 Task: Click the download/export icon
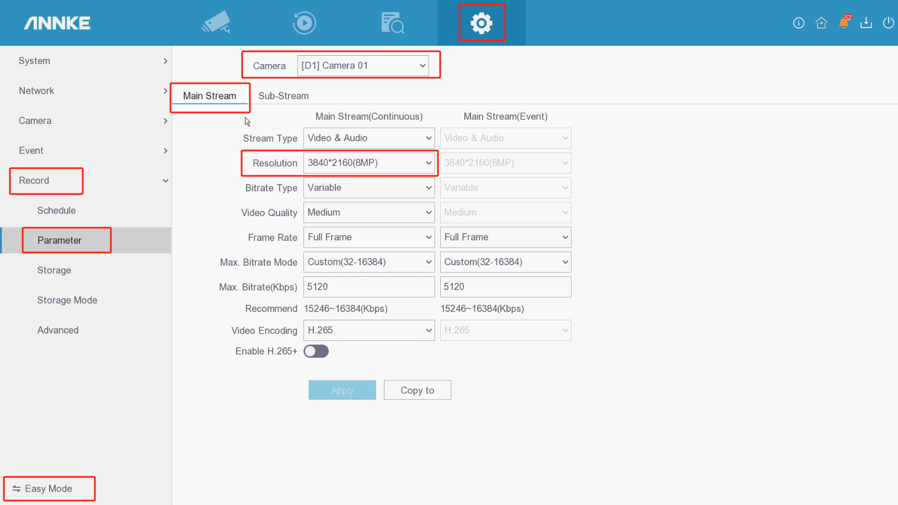coord(866,23)
